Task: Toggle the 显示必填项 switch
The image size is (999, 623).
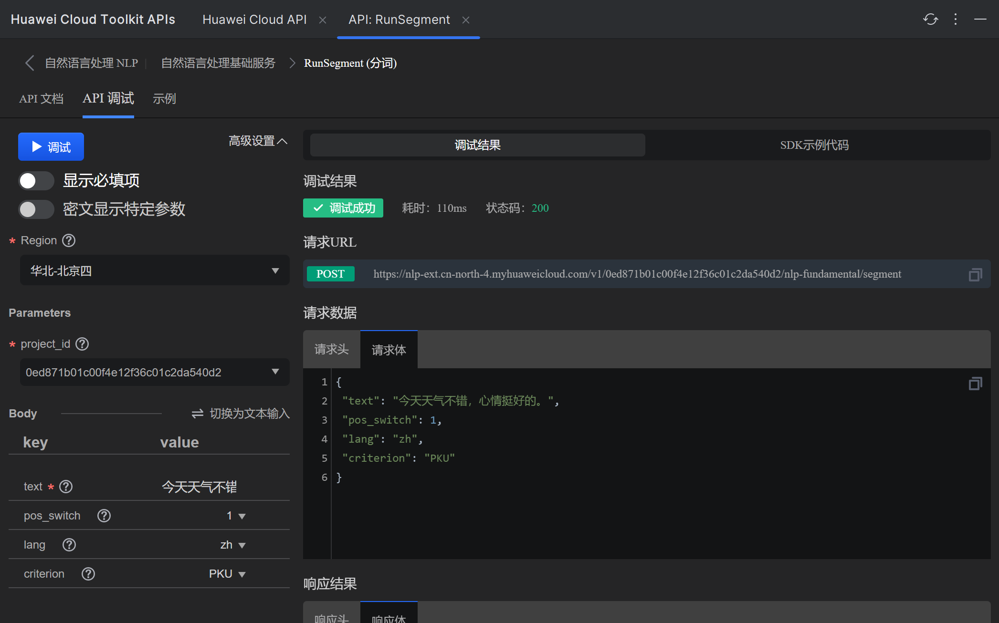Action: [x=36, y=181]
